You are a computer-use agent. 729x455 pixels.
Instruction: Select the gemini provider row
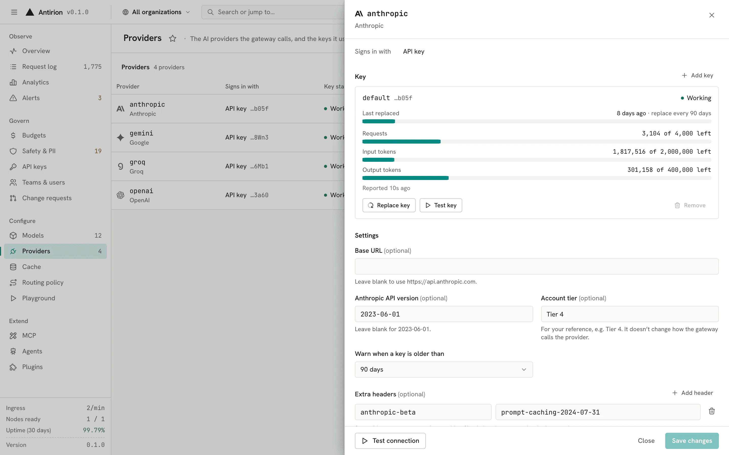(228, 138)
